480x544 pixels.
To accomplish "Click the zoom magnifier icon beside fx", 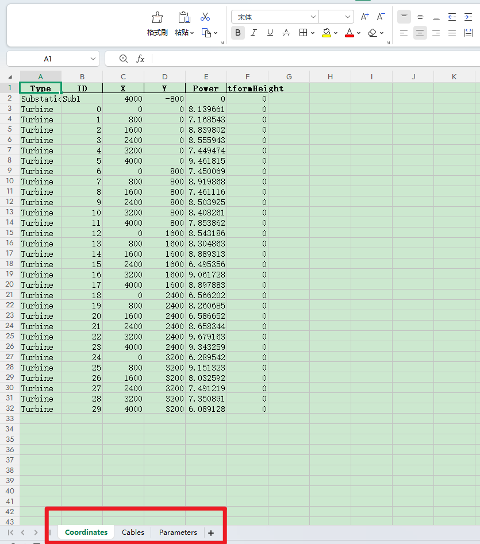I will [x=123, y=59].
